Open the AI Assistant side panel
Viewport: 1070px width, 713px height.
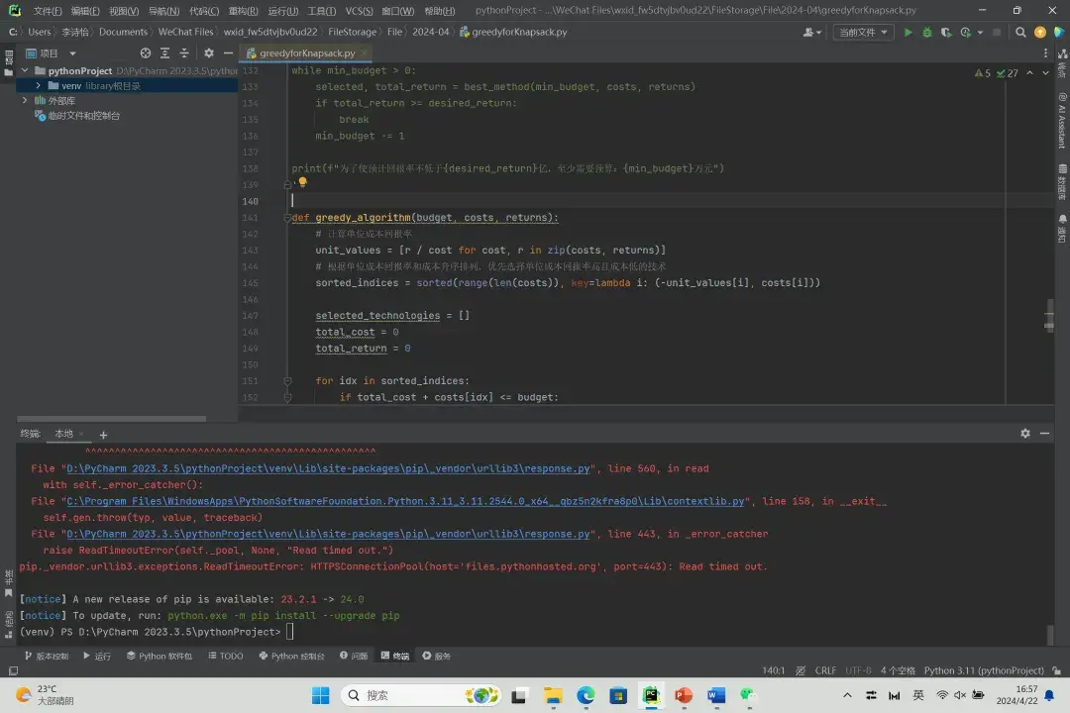pyautogui.click(x=1062, y=122)
